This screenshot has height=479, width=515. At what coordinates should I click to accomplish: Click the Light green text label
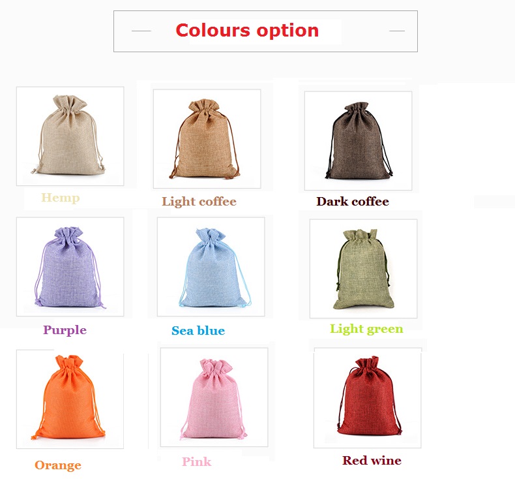(366, 329)
